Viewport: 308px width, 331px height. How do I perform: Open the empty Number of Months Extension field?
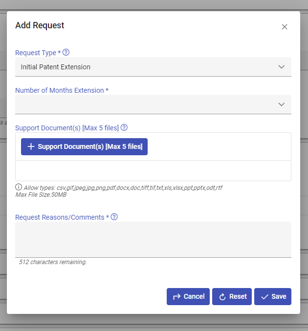click(x=147, y=104)
